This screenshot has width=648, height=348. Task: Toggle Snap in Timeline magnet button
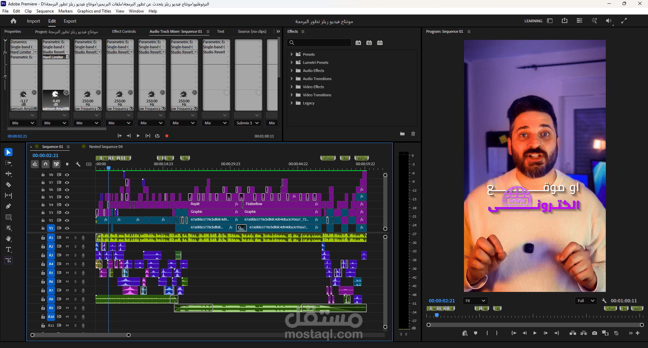tap(46, 164)
